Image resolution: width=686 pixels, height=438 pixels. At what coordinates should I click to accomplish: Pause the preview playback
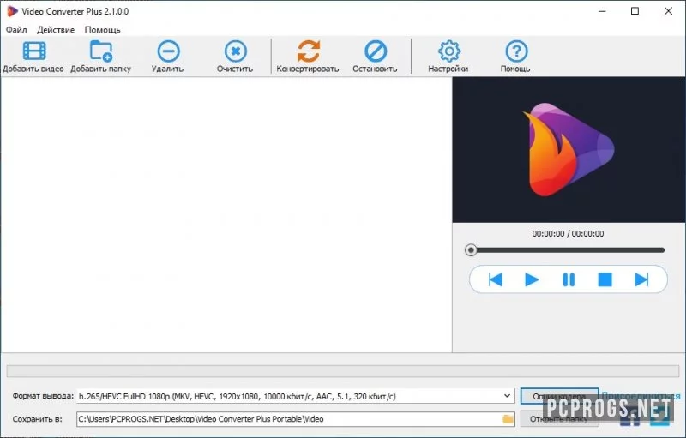click(x=569, y=279)
